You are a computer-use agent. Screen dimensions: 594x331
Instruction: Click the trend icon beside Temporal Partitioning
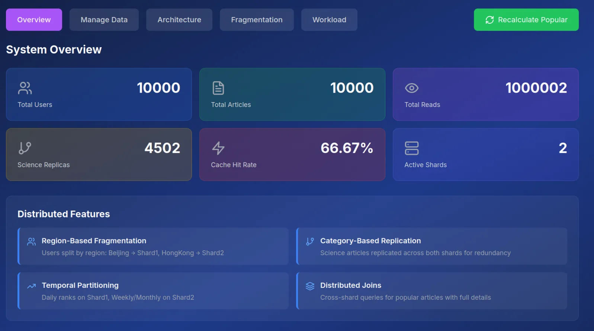pyautogui.click(x=32, y=286)
